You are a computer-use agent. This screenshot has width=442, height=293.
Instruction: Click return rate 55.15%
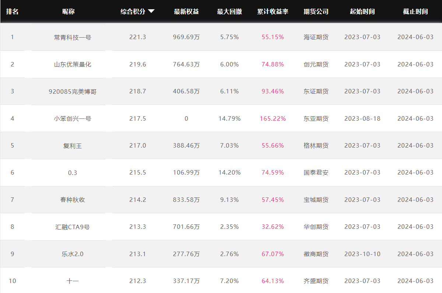coord(273,37)
